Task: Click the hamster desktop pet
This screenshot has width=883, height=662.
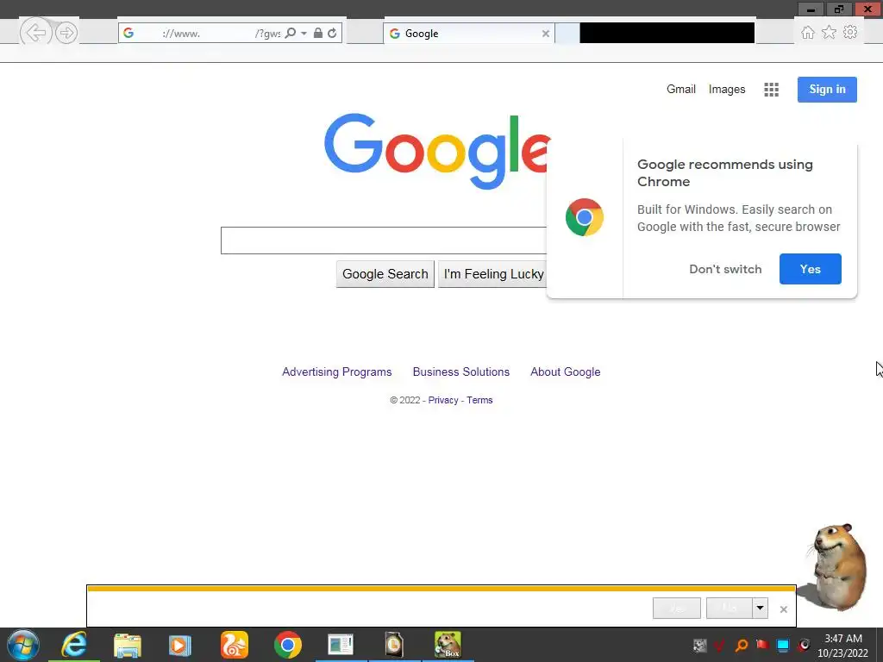Action: [x=838, y=565]
